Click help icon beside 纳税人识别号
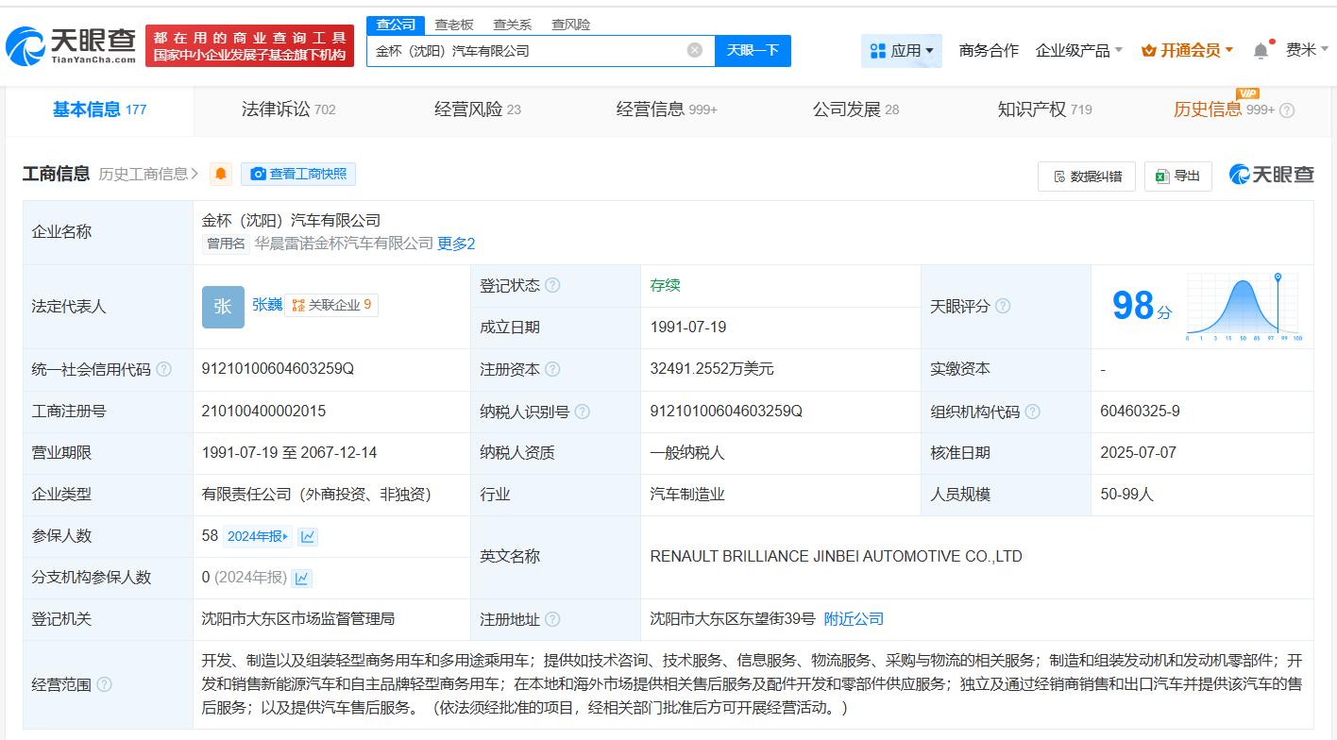The image size is (1337, 740). click(x=583, y=412)
